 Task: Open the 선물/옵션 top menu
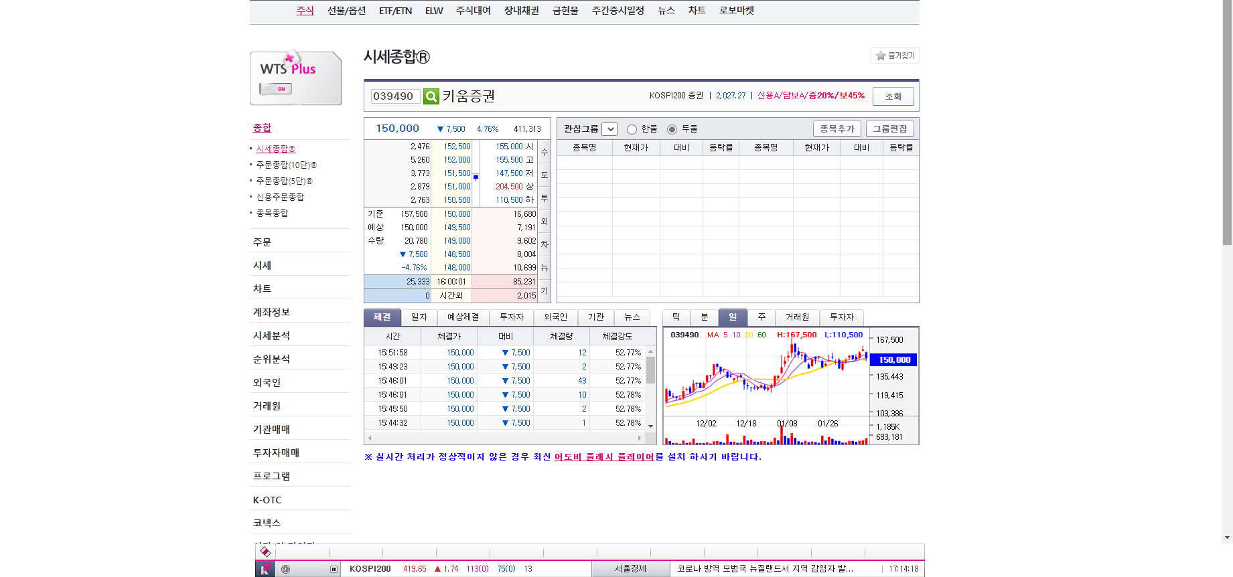(x=346, y=11)
